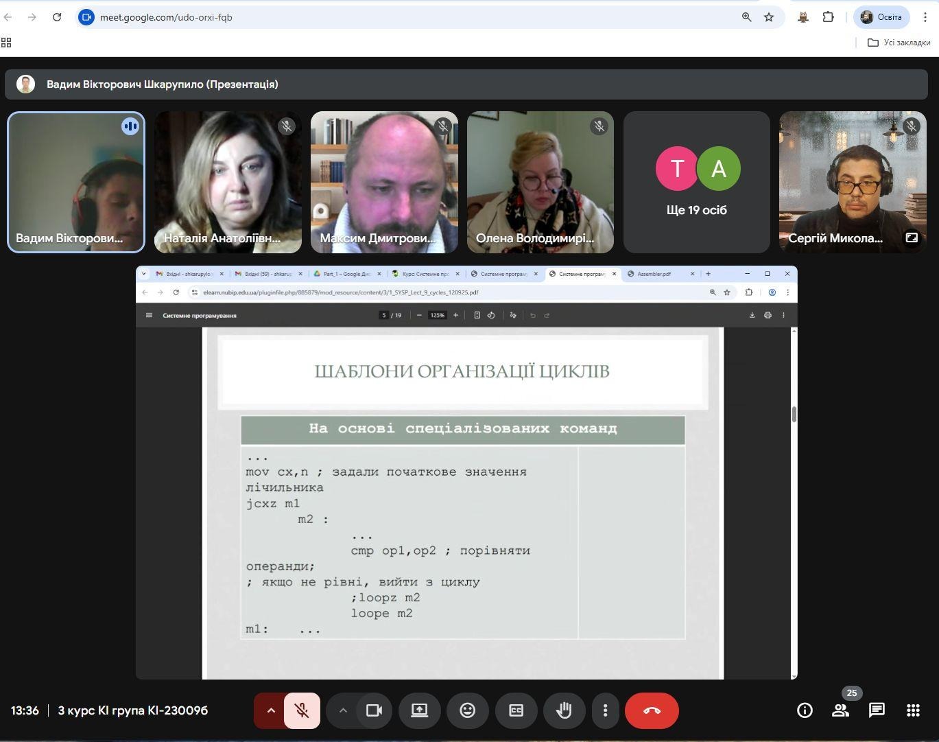Click the meeting name '3 курс КІ група КІ-23009б'
The height and width of the screenshot is (742, 939).
[133, 710]
